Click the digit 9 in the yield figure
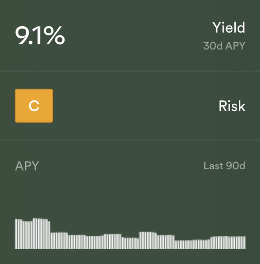This screenshot has height=264, width=260. 22,36
